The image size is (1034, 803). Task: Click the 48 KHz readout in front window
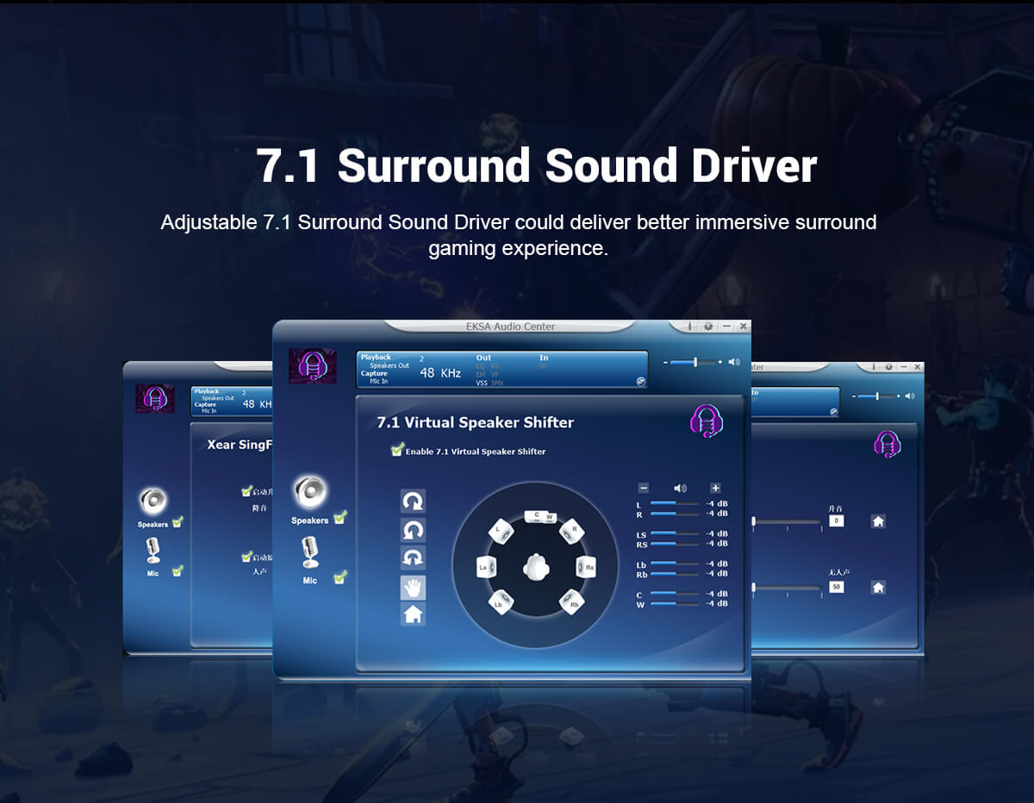tap(440, 373)
